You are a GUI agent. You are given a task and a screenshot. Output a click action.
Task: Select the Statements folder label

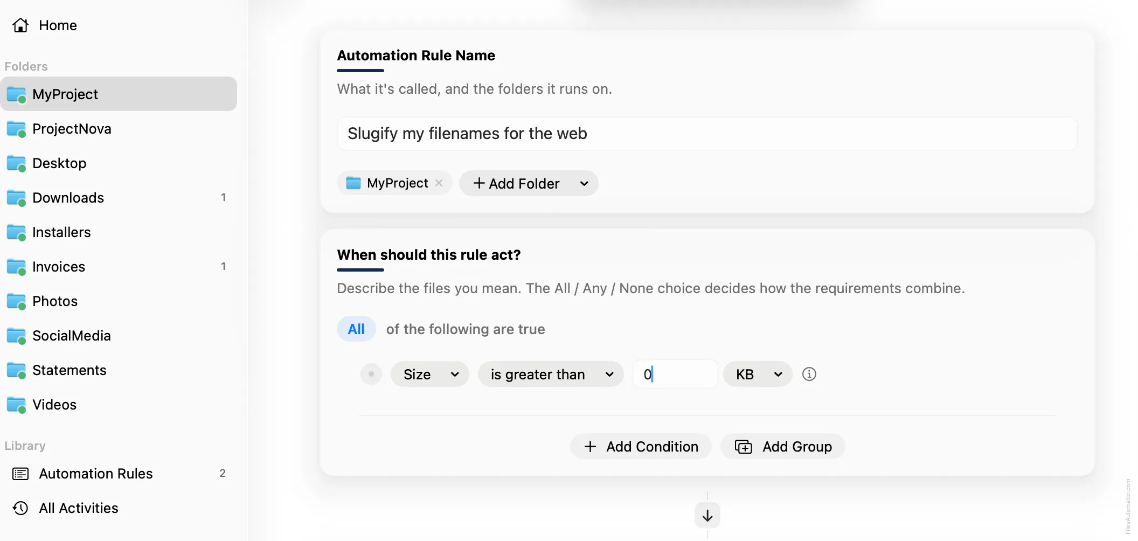pos(70,370)
